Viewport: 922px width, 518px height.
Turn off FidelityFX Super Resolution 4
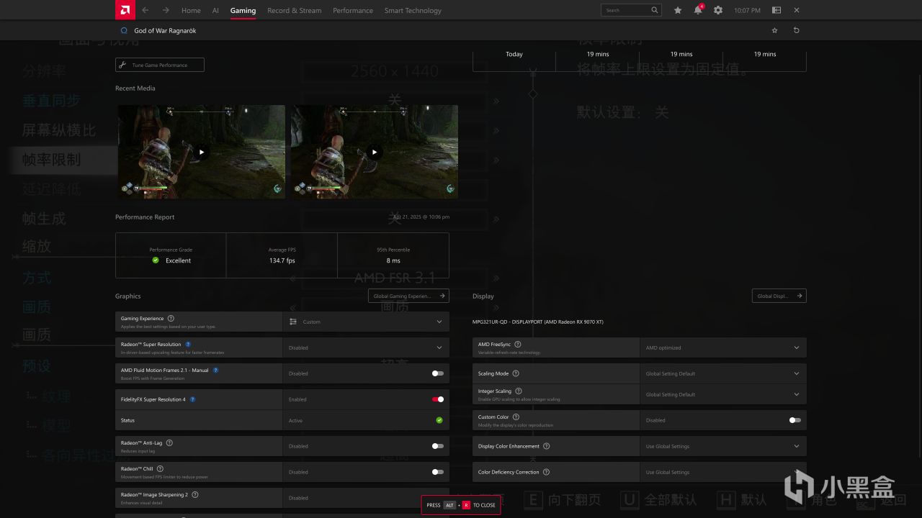point(437,399)
